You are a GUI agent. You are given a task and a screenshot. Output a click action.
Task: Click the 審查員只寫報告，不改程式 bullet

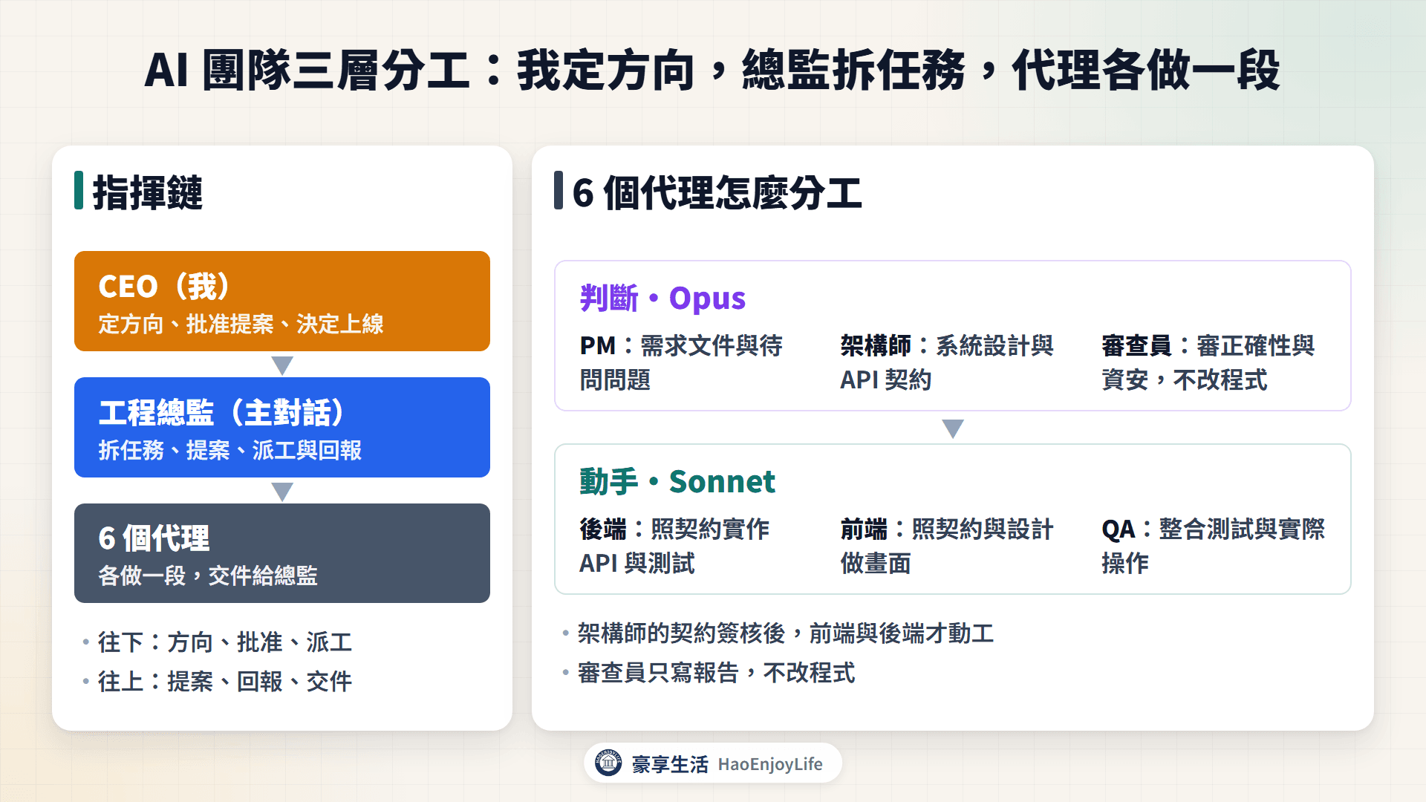point(716,672)
